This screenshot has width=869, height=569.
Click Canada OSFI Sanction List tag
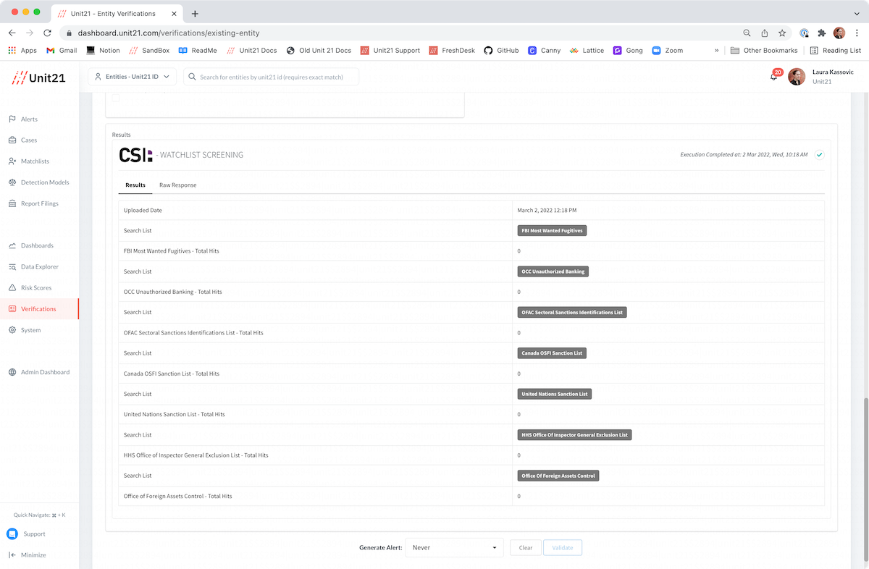coord(552,353)
